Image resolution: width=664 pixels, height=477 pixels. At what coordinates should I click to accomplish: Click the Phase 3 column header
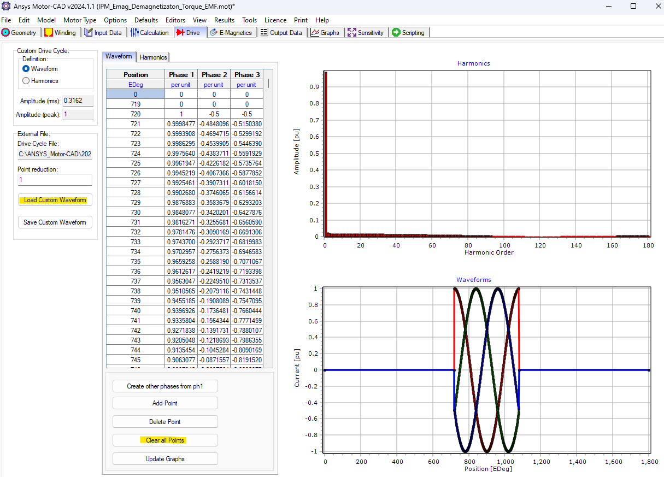coord(246,74)
